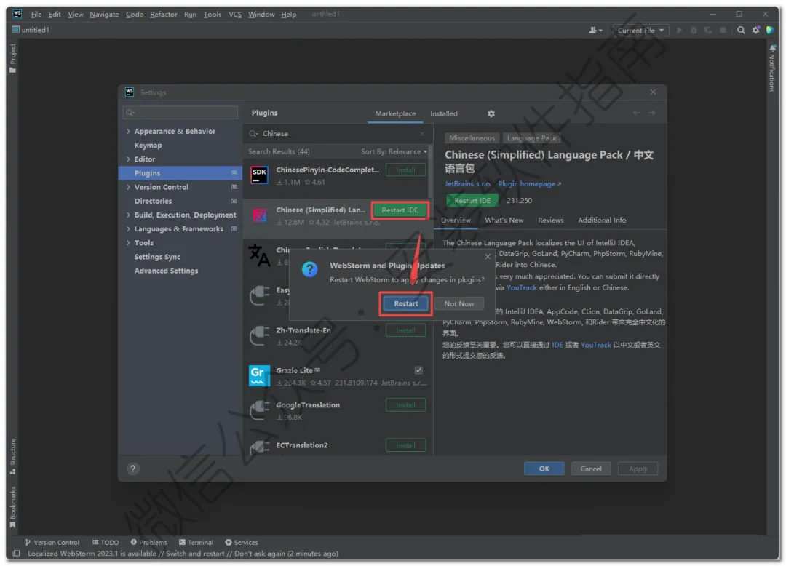Click the plugin settings gear next to Installed

click(x=491, y=113)
